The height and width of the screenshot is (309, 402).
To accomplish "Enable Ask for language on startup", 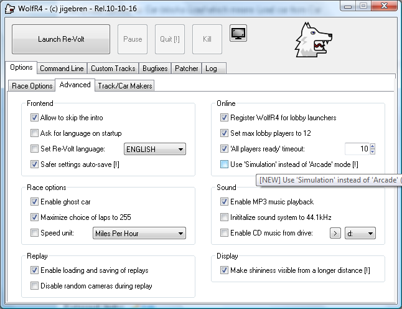I will (x=34, y=133).
